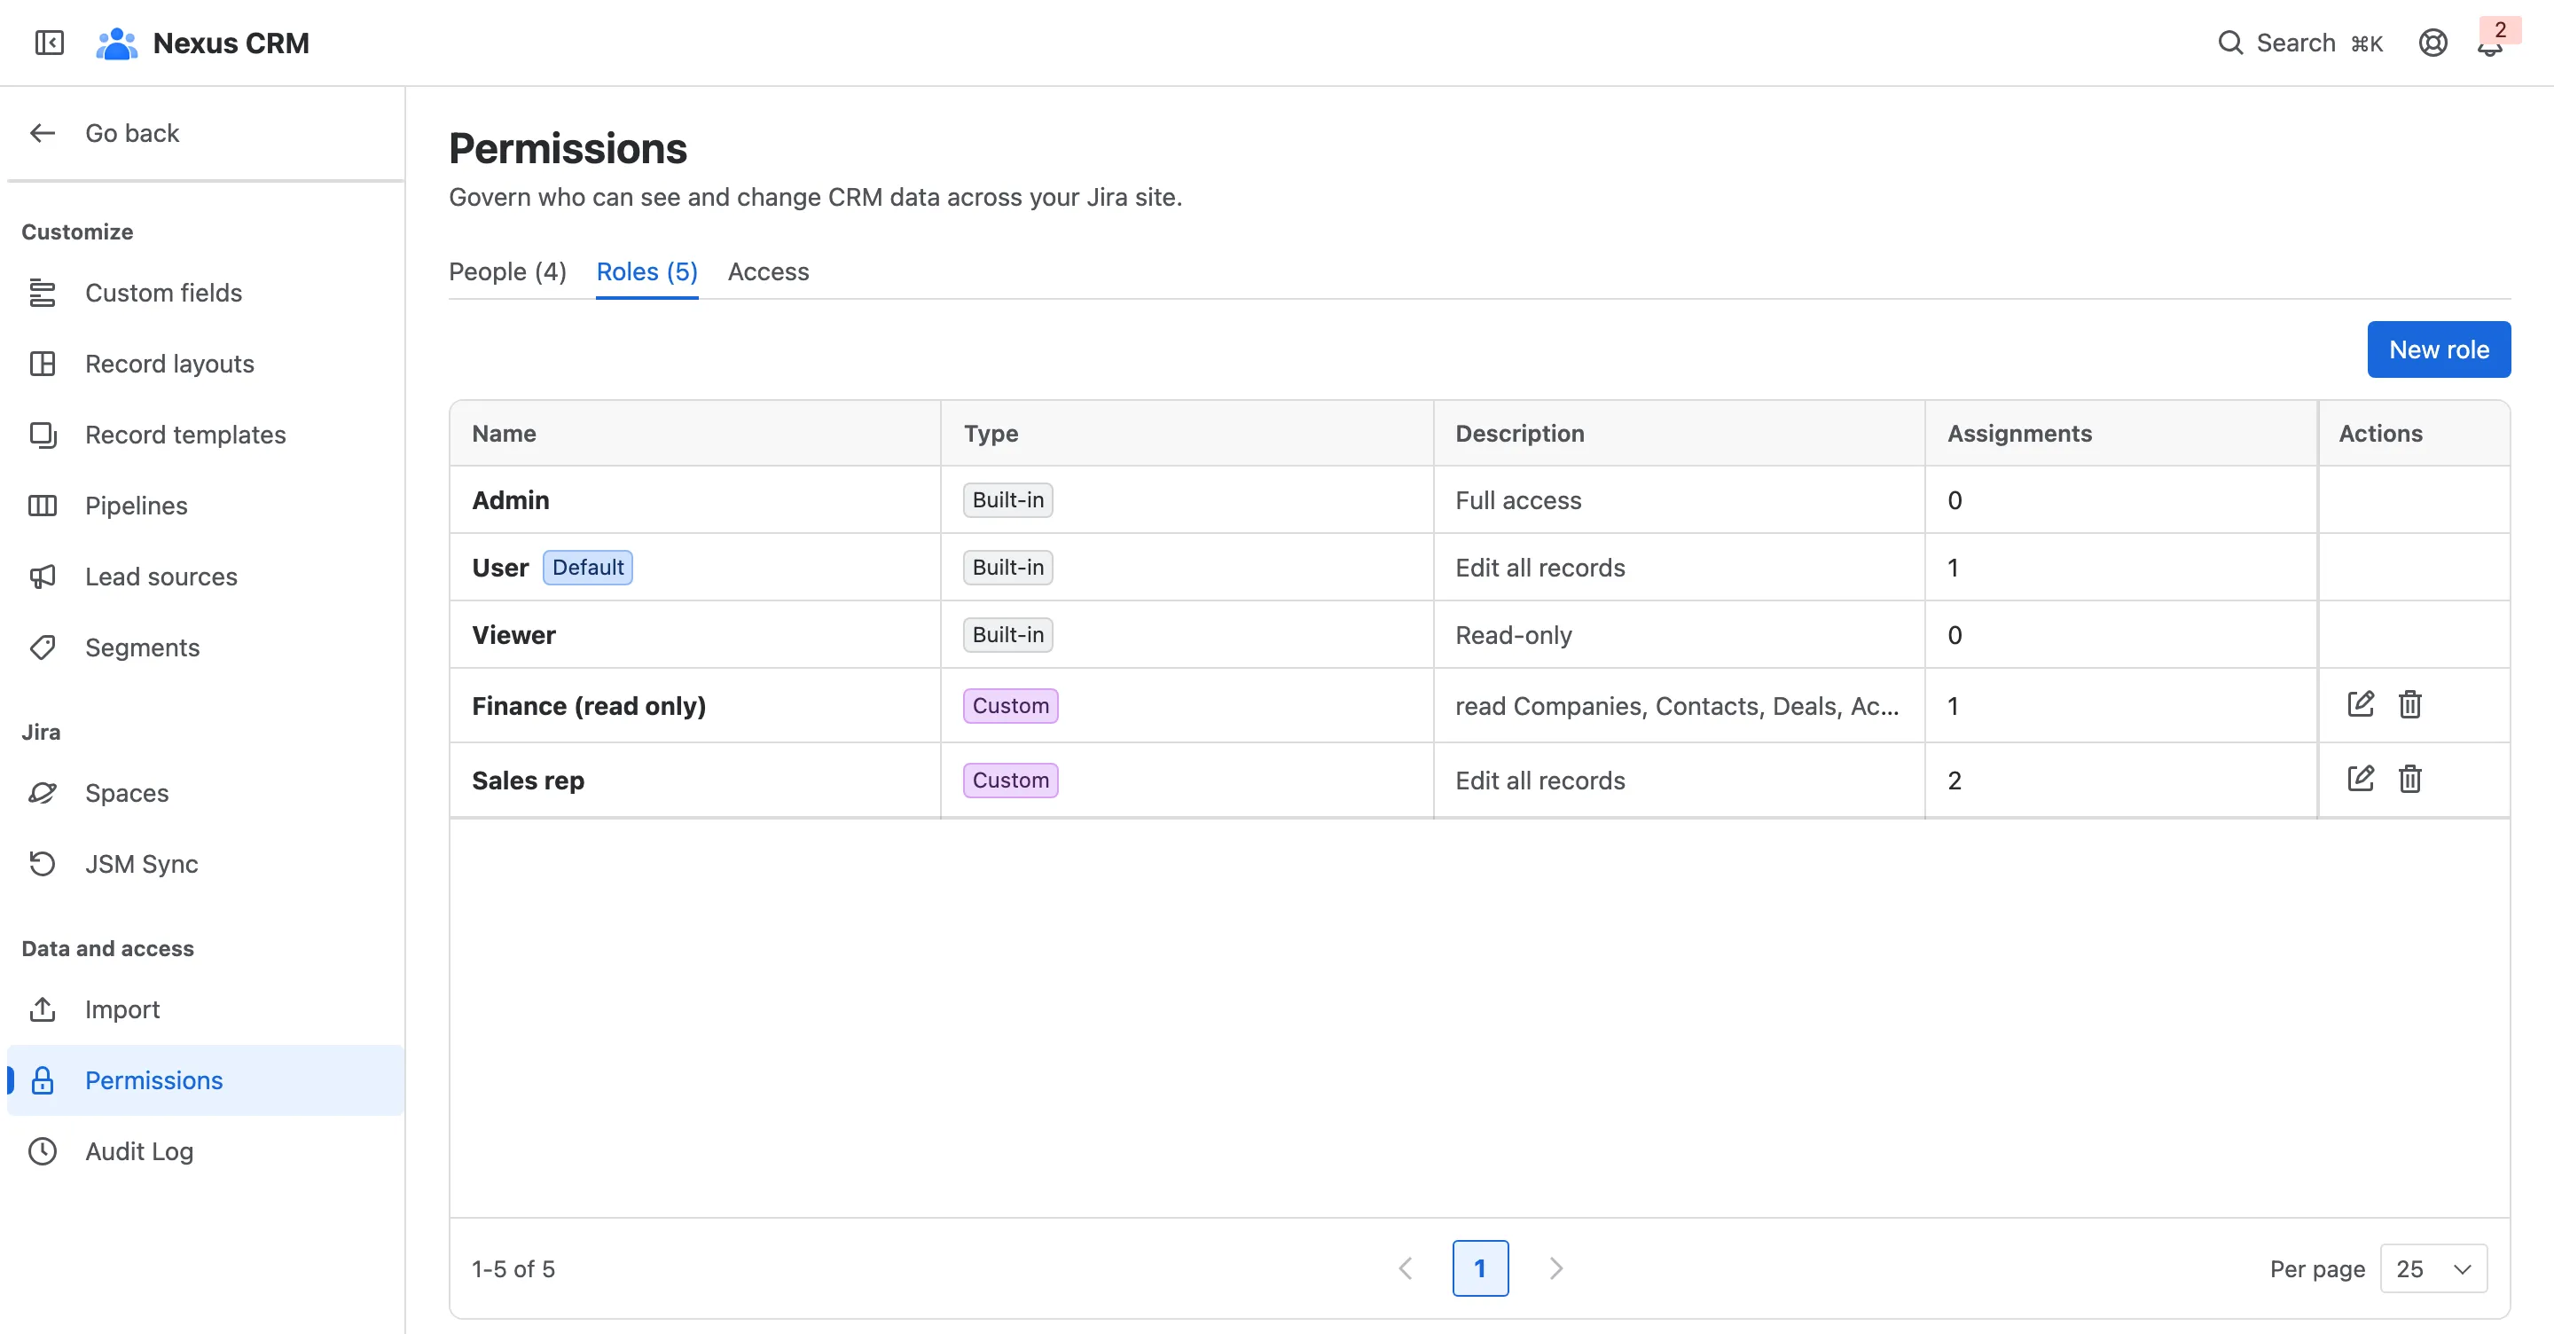The image size is (2554, 1334).
Task: Click the Go back arrow icon
Action: click(x=43, y=133)
